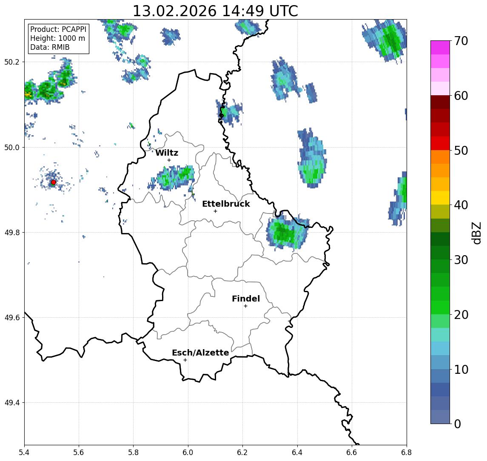This screenshot has width=487, height=461.
Task: Click the 40 tick on the colorbar
Action: [x=461, y=205]
